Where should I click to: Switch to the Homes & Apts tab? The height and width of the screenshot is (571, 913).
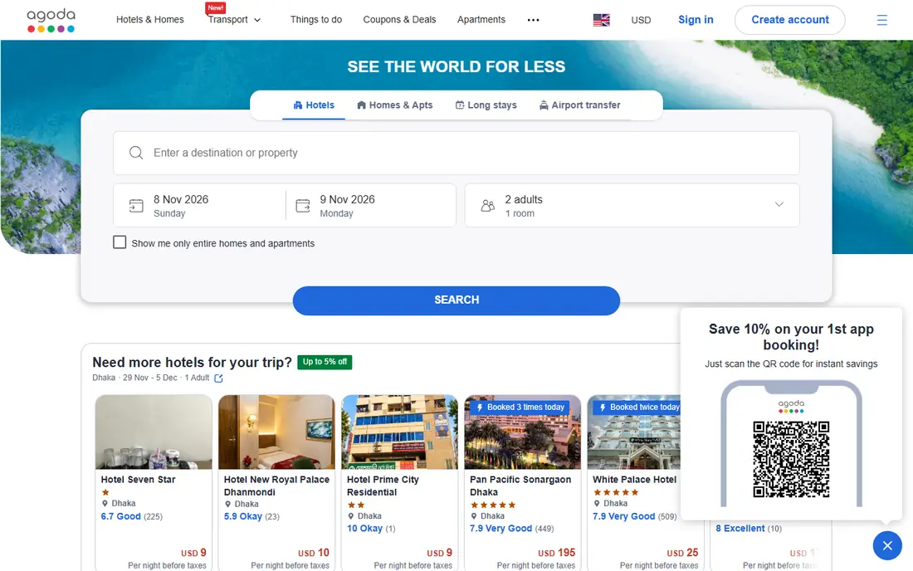tap(395, 105)
